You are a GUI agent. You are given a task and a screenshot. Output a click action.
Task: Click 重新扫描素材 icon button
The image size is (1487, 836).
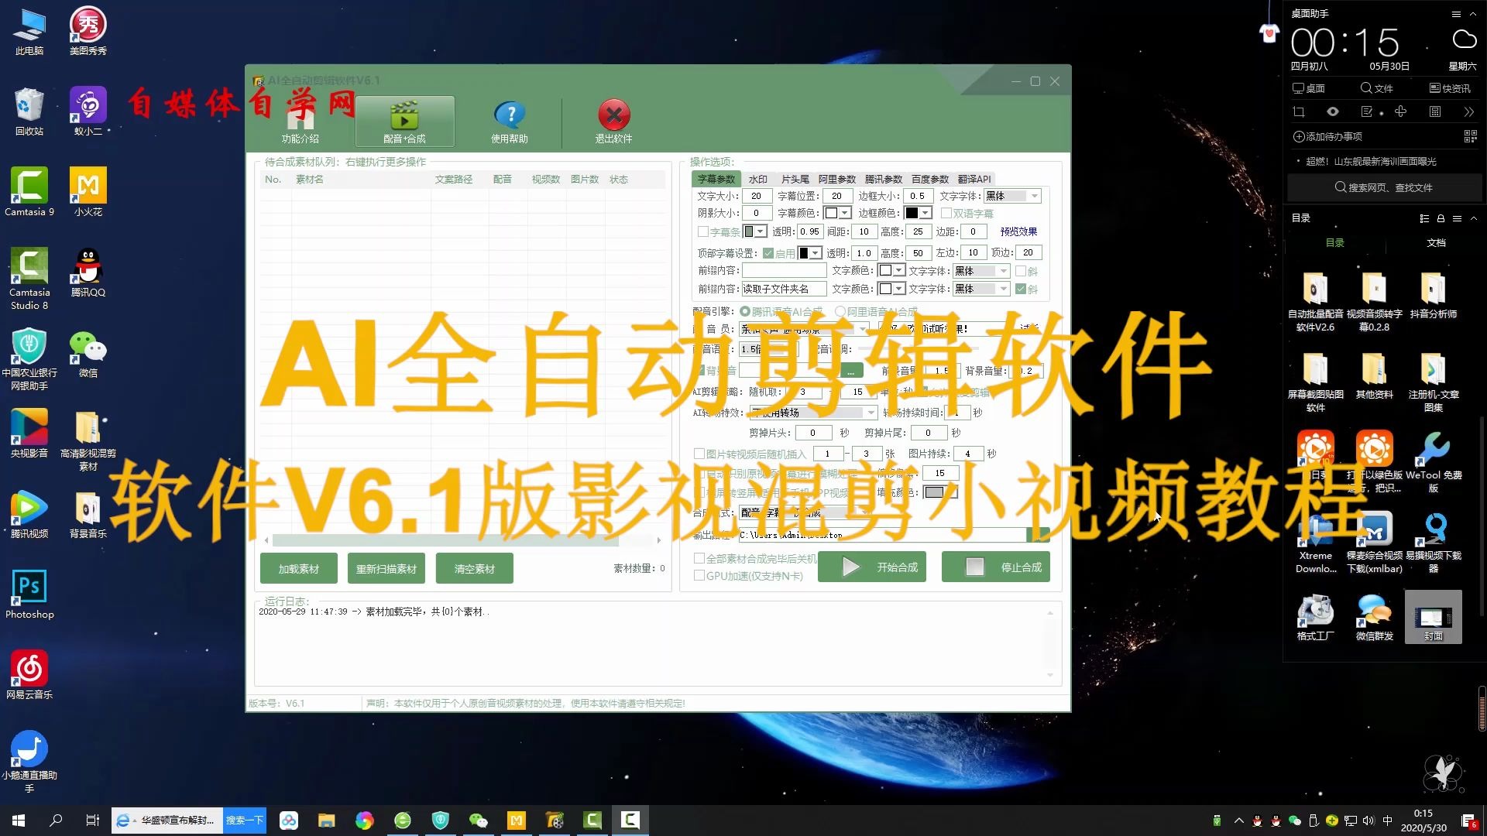[x=386, y=569]
